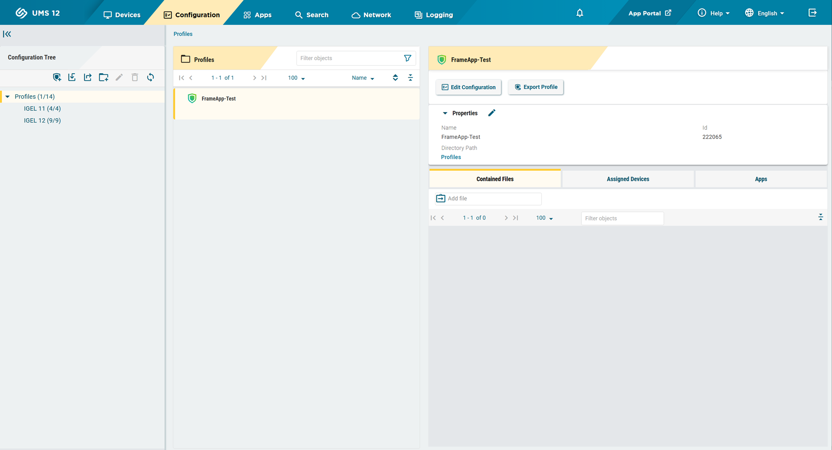Edit Properties using the pencil icon

(x=492, y=113)
